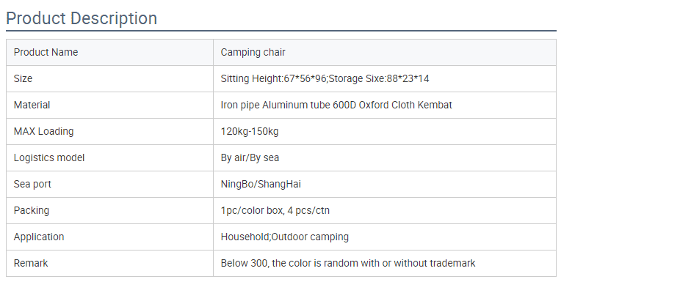Image resolution: width=691 pixels, height=282 pixels.
Task: Click the Household;Outdoor camping value
Action: tap(285, 237)
